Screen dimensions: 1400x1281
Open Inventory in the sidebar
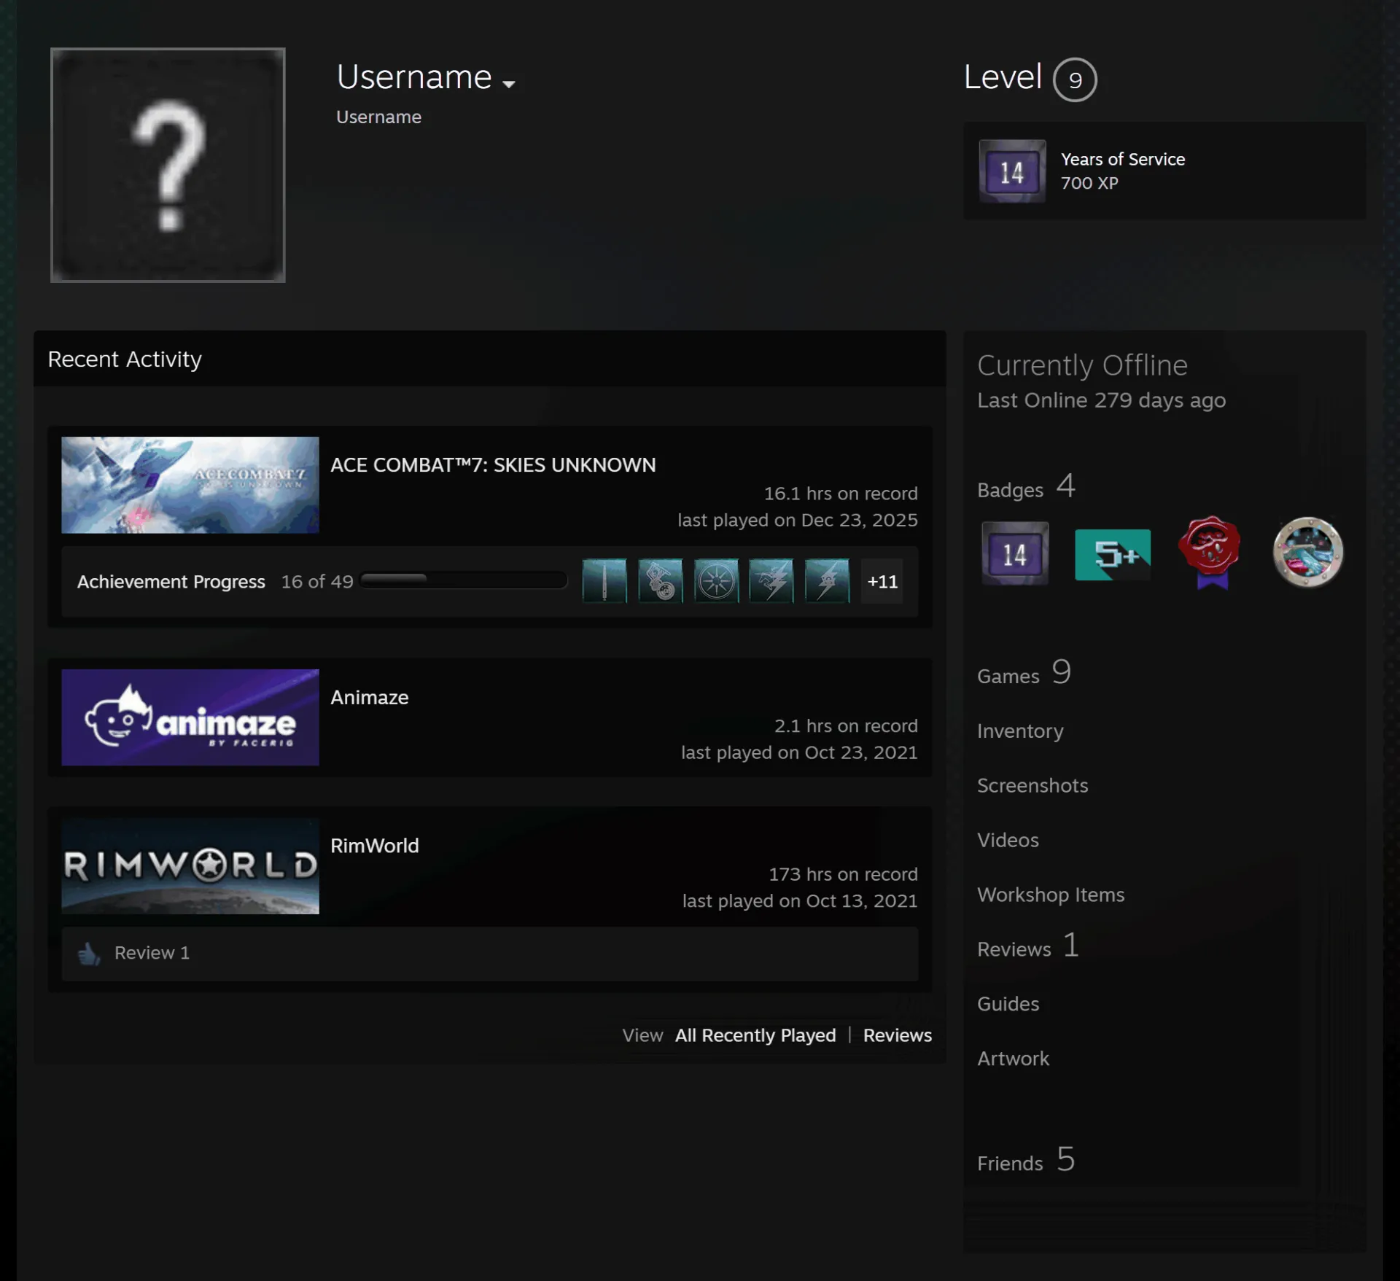1020,731
